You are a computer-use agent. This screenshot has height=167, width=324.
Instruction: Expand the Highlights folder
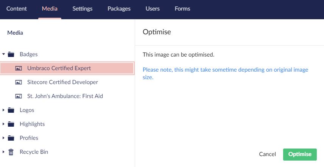click(3, 124)
